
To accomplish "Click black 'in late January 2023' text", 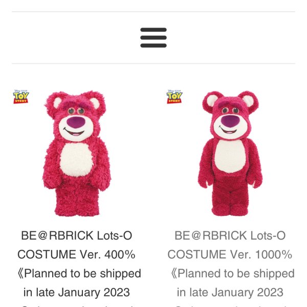I will pyautogui.click(x=77, y=292).
